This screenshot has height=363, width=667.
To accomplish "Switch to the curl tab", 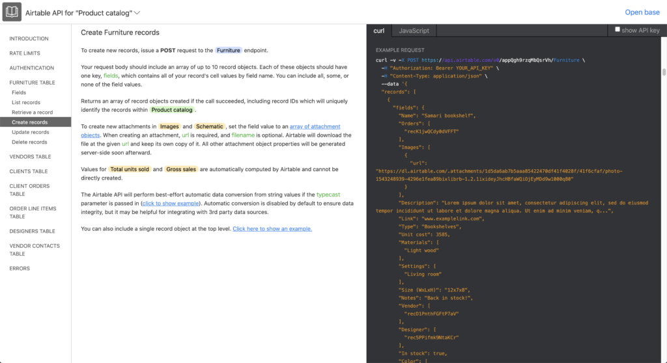I will pos(378,31).
